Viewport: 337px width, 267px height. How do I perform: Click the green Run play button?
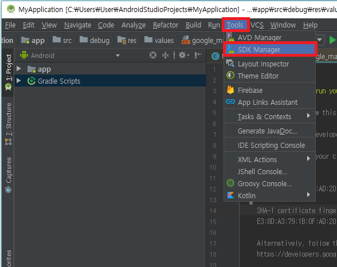coord(332,40)
